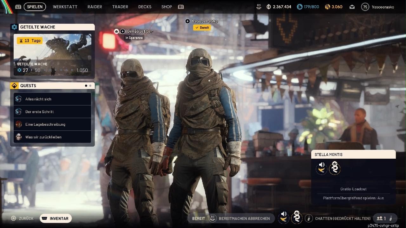Click the bottom bar speaker bird icon
Screen dimensions: 406x228
tap(283, 218)
